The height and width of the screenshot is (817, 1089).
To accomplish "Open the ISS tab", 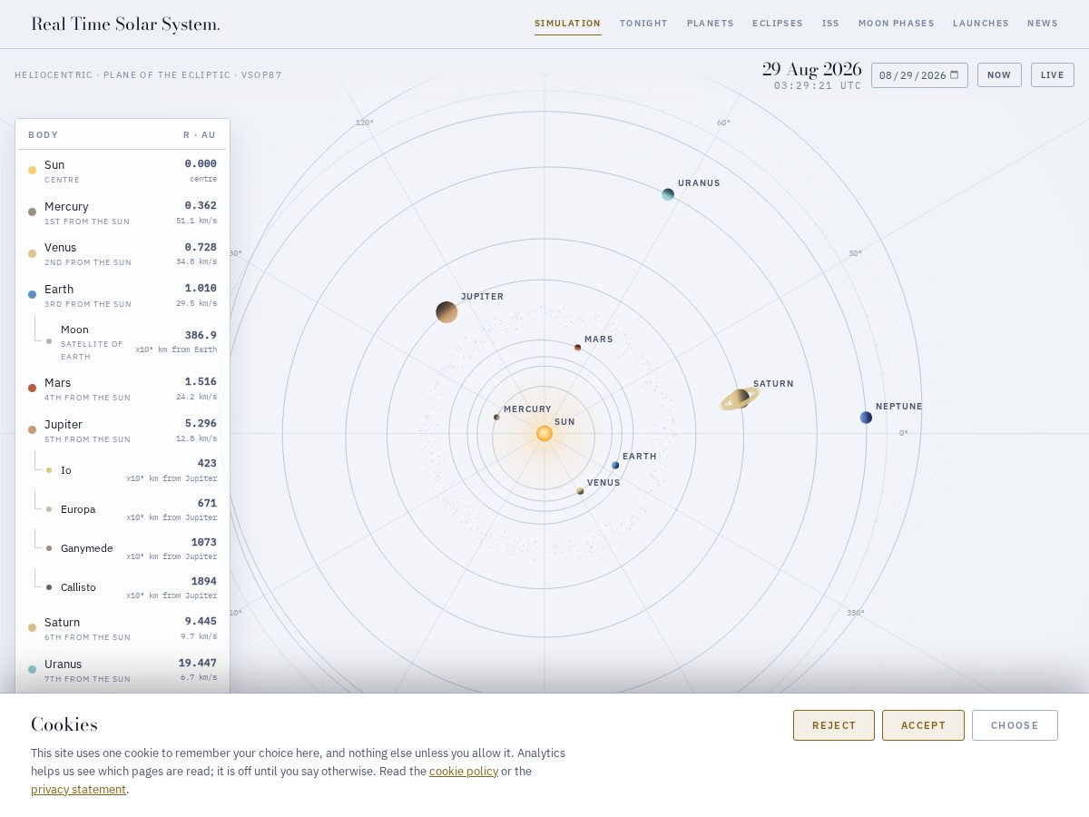I will click(x=830, y=24).
